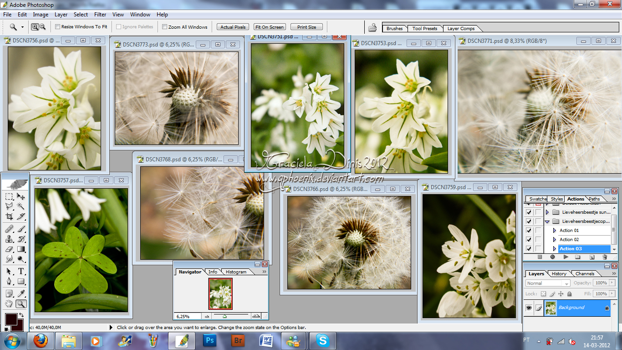Open the Fill slider arrow

(612, 294)
